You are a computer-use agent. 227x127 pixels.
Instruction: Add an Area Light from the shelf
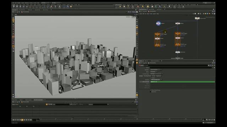pyautogui.click(x=128, y=7)
